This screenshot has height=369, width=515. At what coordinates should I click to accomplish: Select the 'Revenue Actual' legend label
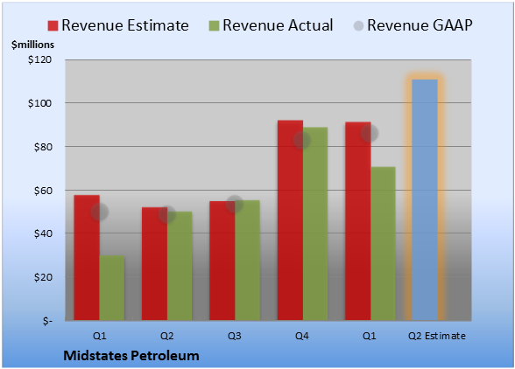pos(278,25)
